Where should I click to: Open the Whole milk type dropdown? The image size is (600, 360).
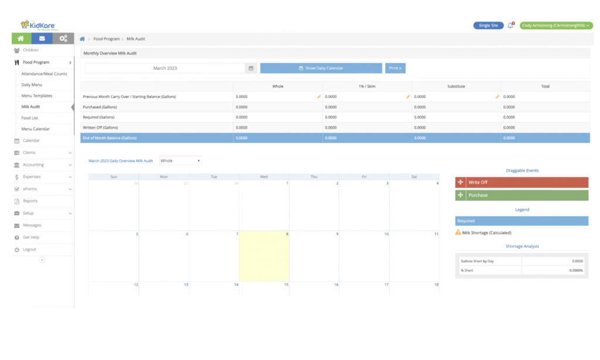pos(180,160)
